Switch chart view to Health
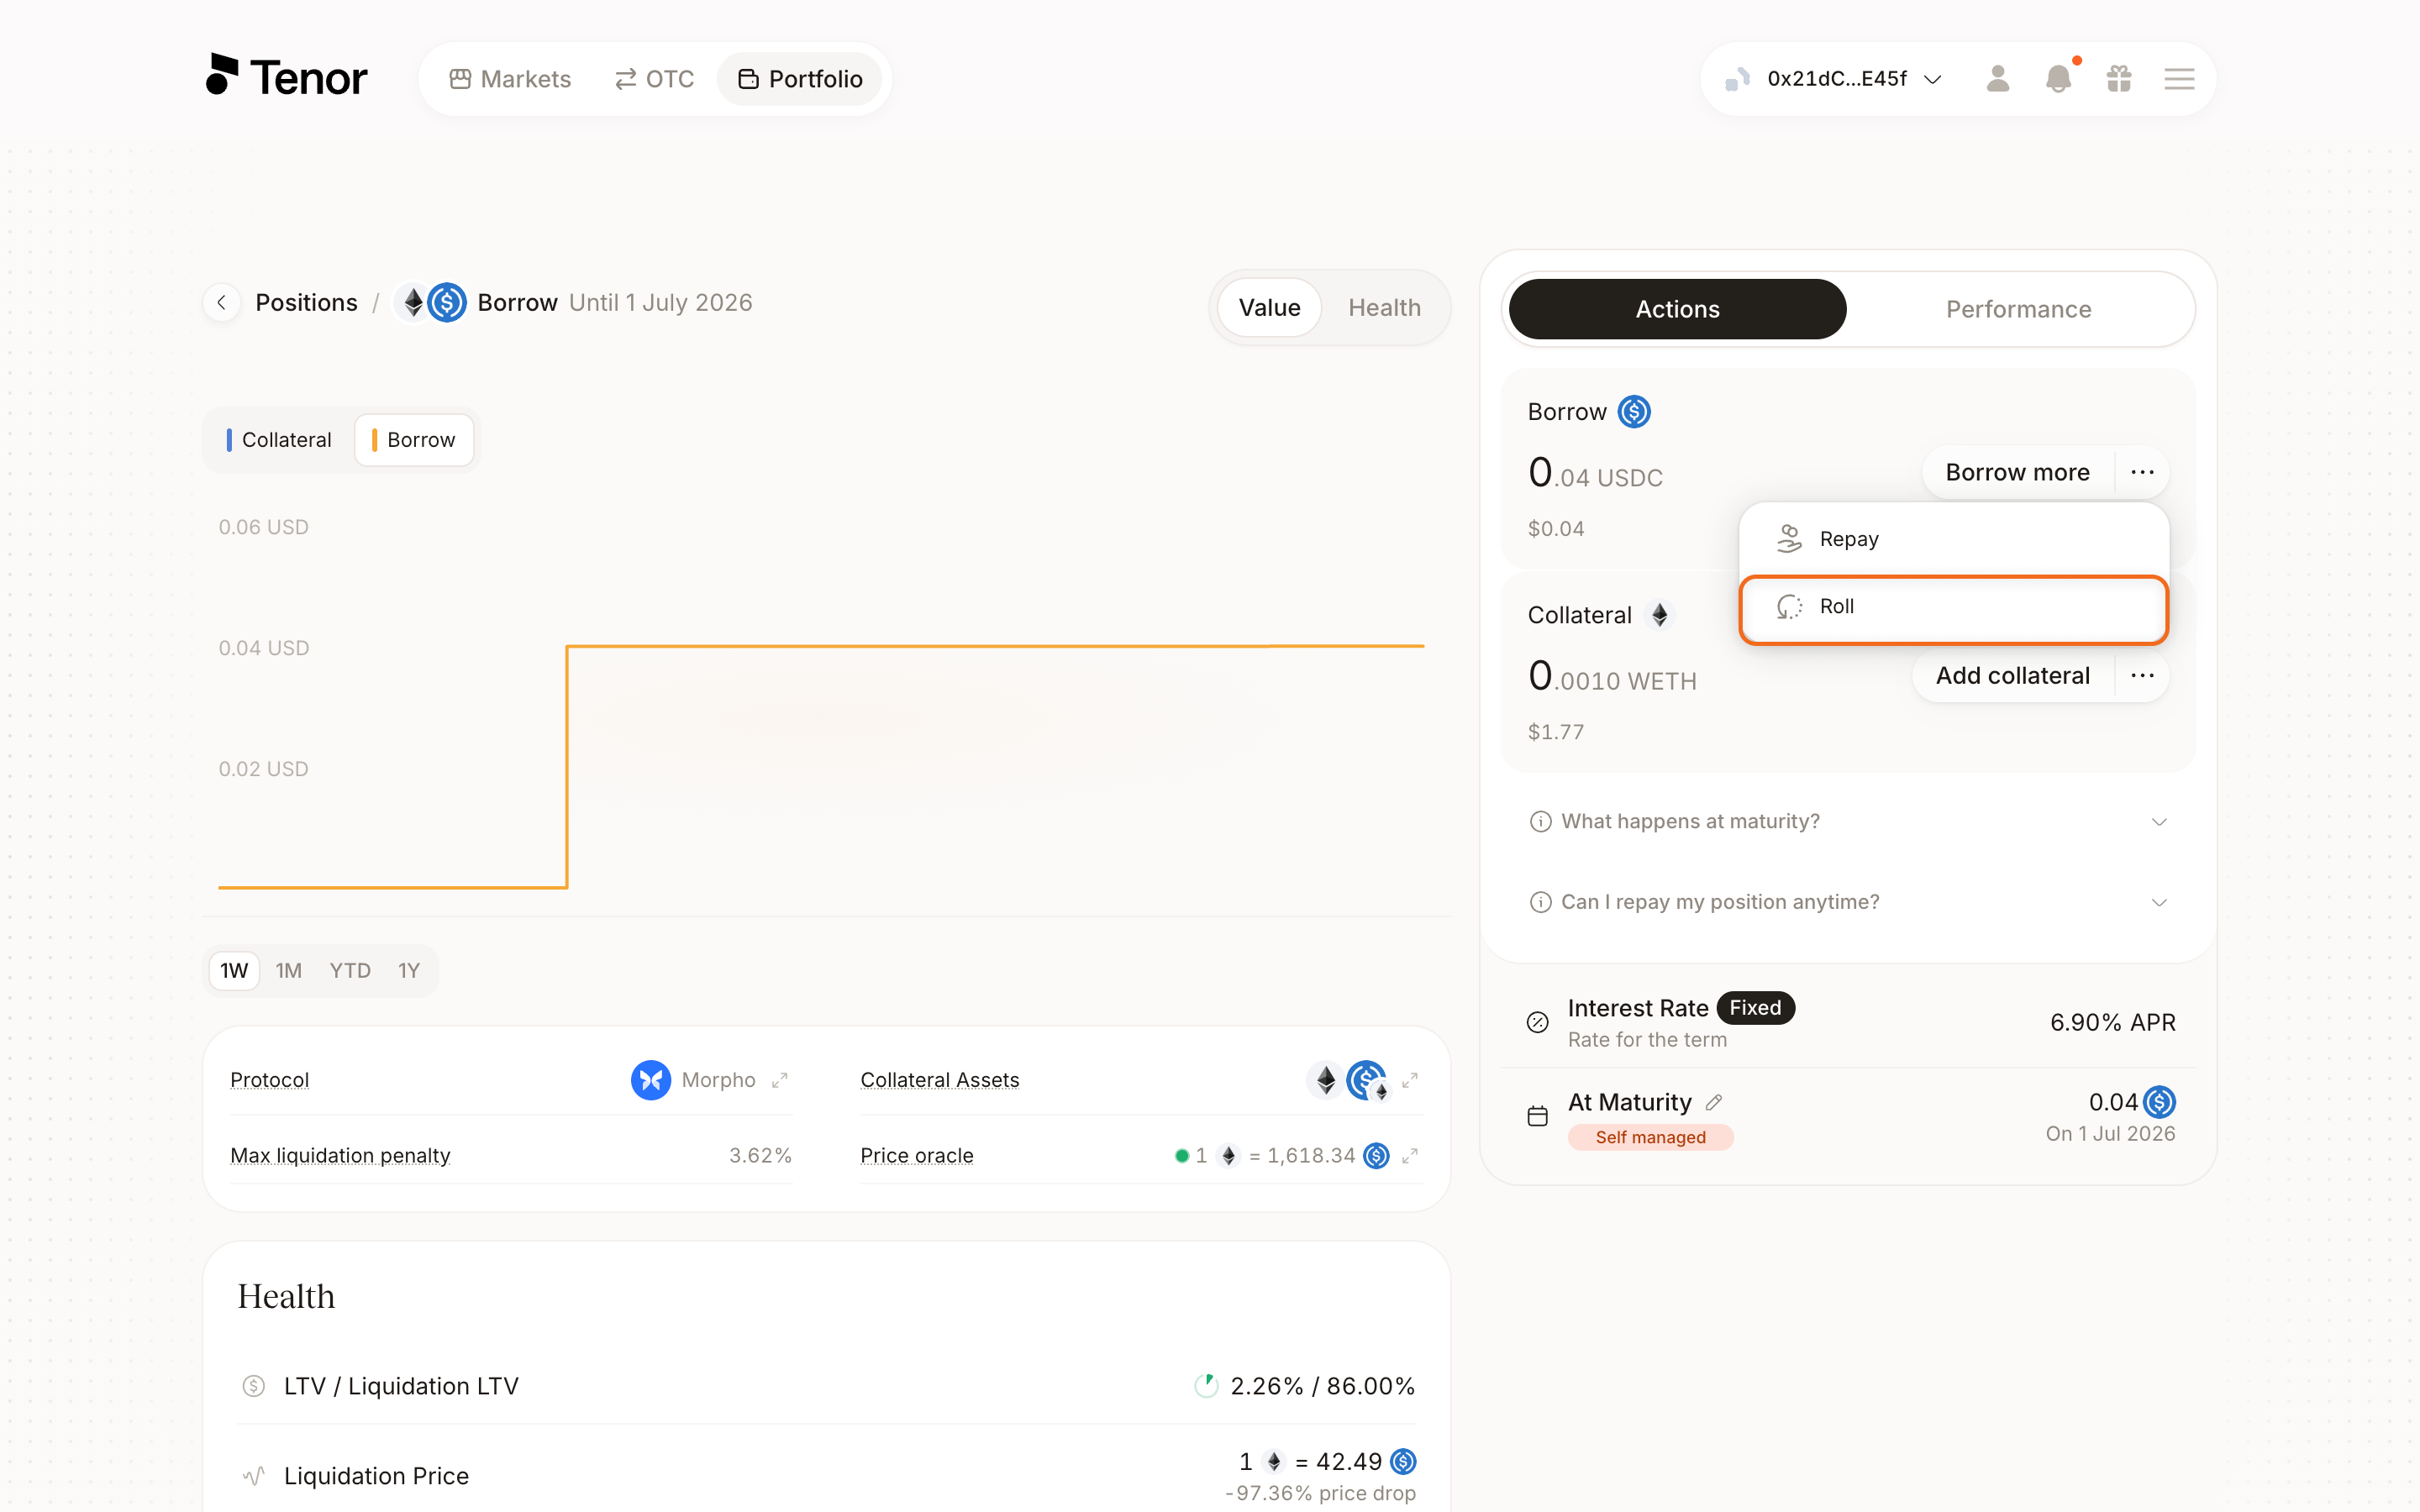 1384,308
